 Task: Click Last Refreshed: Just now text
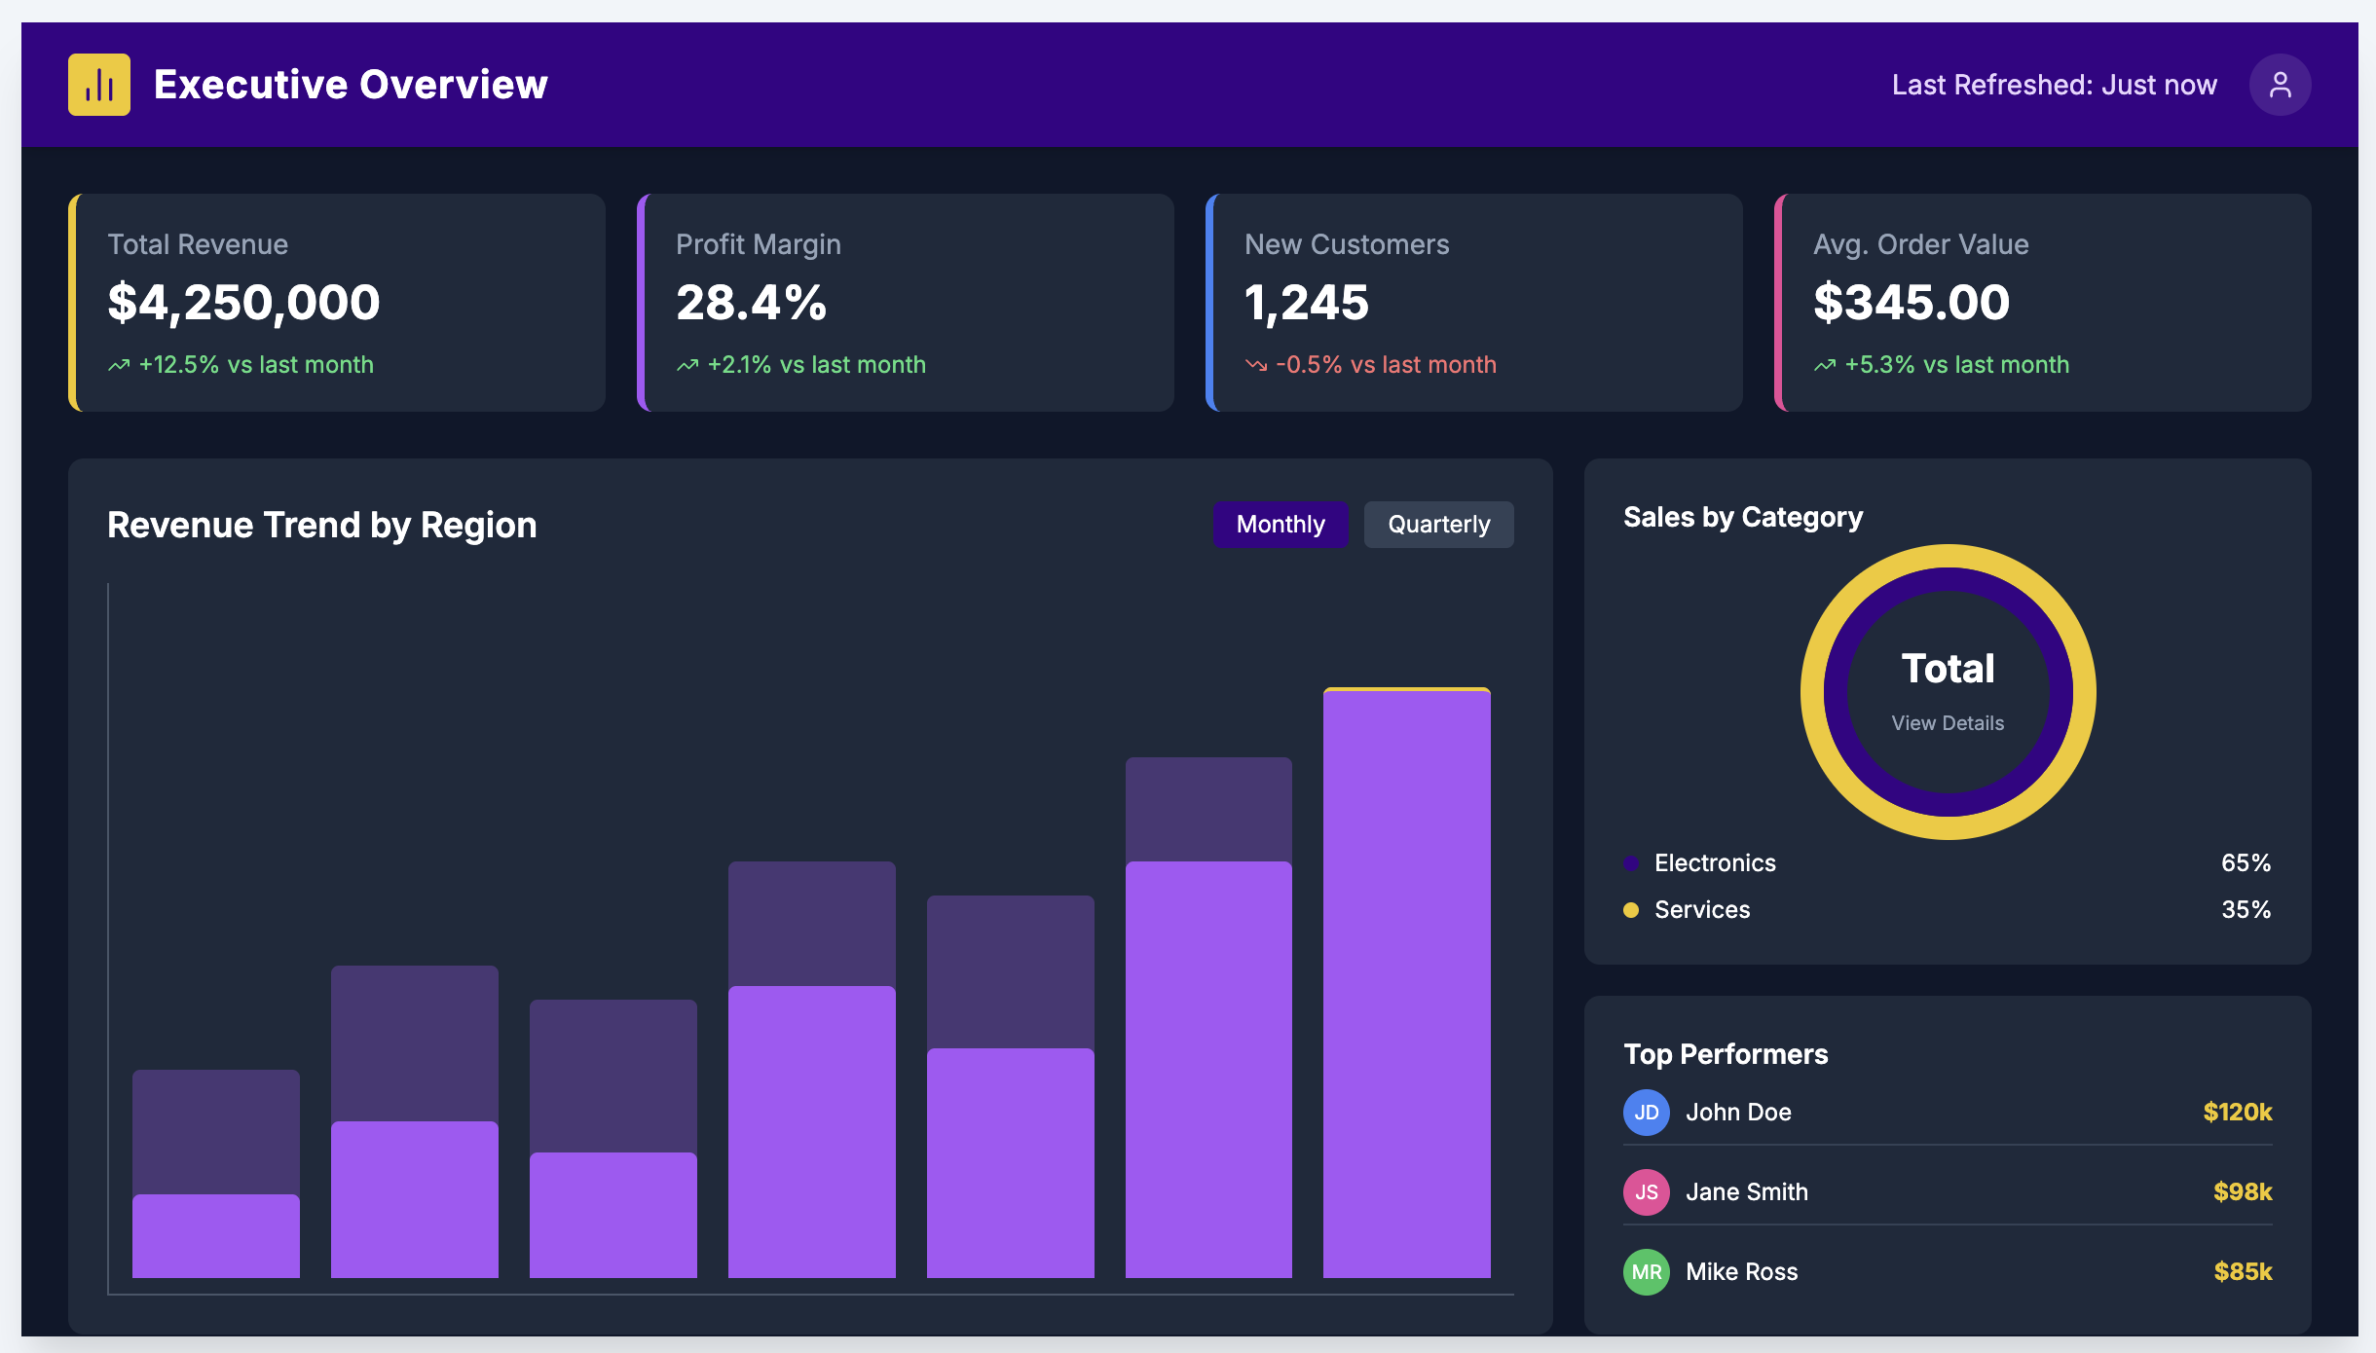click(x=2053, y=85)
